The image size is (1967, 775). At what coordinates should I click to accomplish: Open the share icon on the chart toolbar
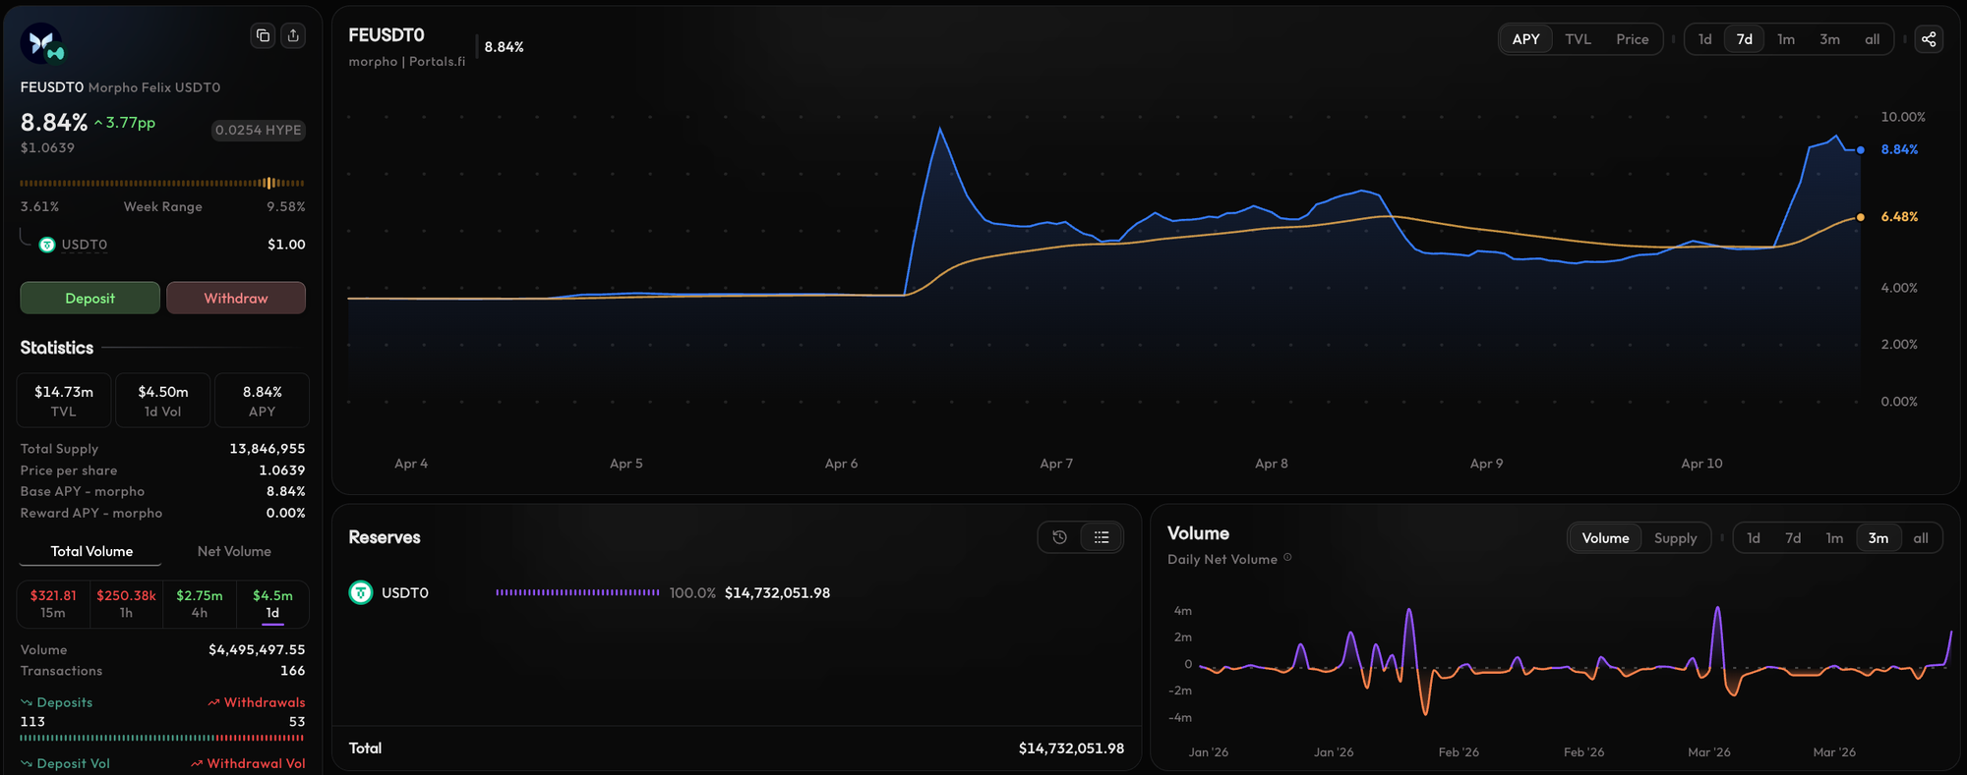pyautogui.click(x=1929, y=39)
